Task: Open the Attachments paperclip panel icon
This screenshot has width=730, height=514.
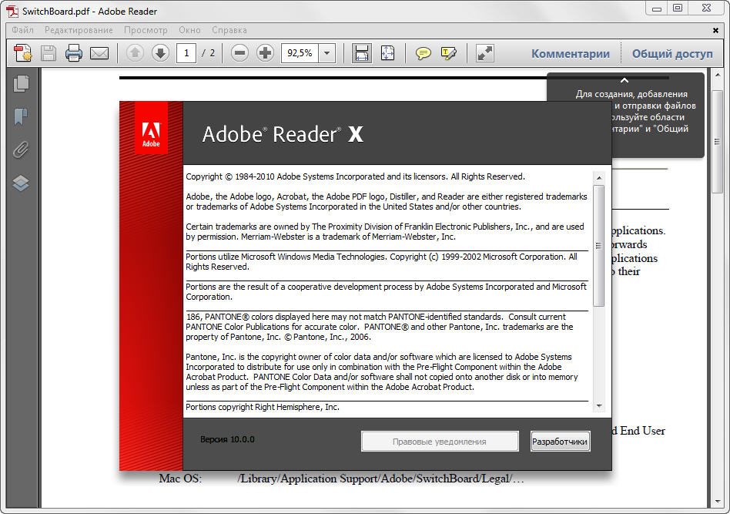Action: [21, 150]
